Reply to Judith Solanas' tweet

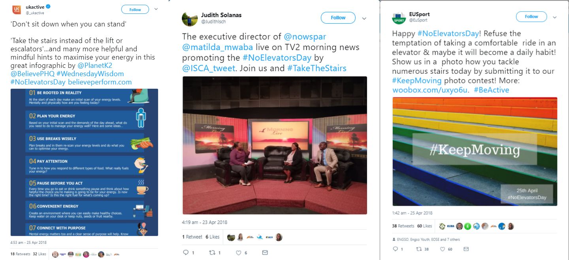click(x=186, y=253)
